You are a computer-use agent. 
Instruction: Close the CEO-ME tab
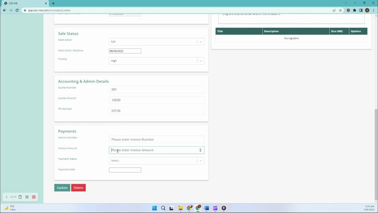(46, 4)
